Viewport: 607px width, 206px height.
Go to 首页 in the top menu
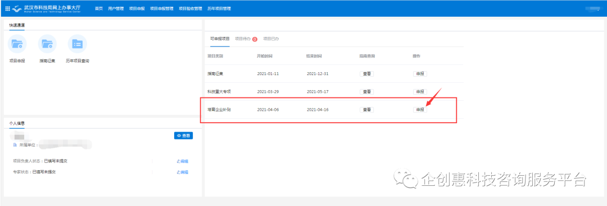[x=99, y=8]
